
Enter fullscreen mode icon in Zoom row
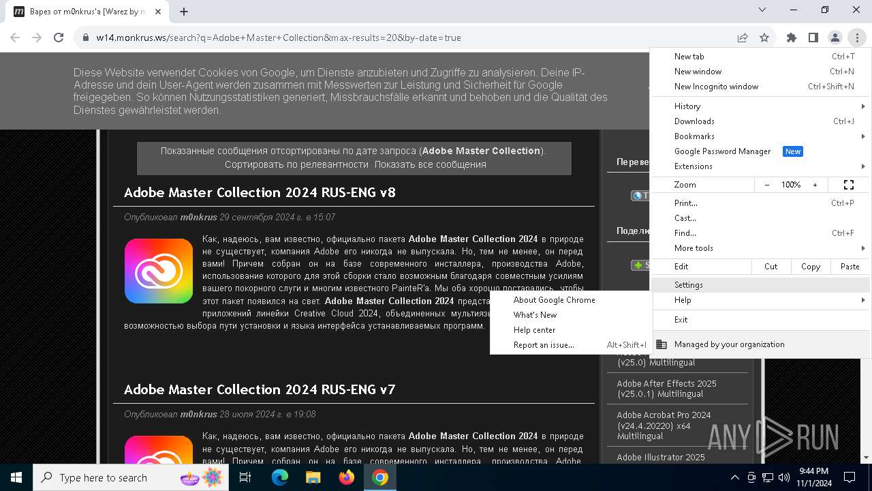coord(849,185)
